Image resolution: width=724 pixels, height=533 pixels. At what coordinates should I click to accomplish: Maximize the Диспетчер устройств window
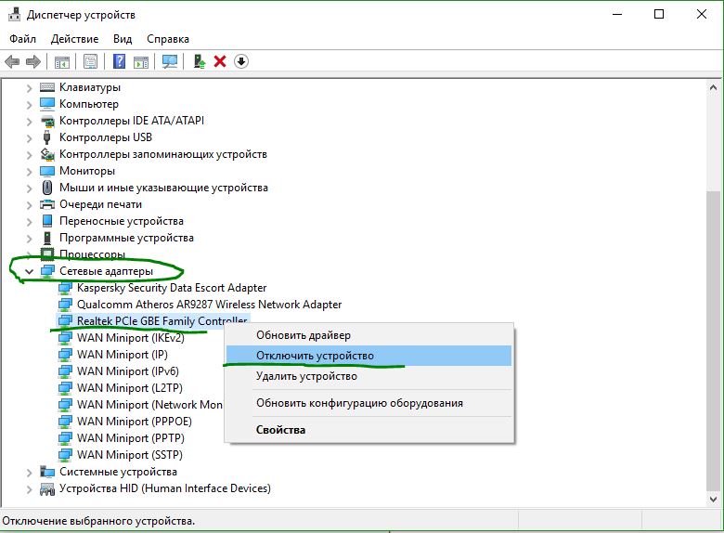tap(659, 14)
